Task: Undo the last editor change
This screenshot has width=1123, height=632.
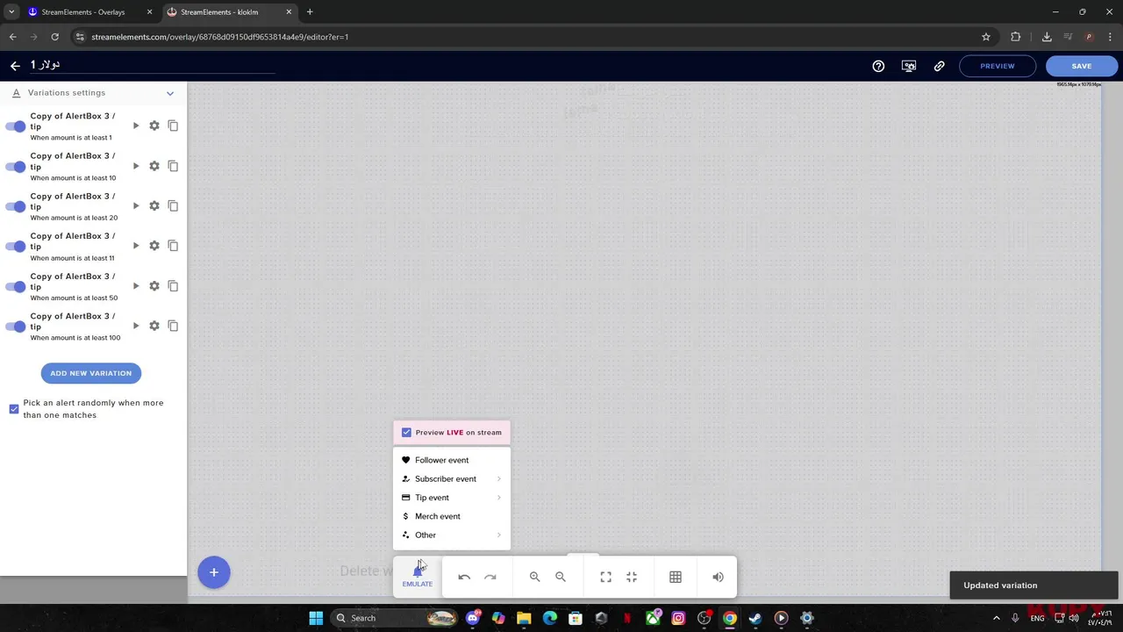Action: (x=464, y=577)
